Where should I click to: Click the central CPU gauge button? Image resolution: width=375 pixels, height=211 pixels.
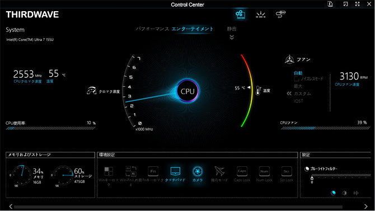tap(187, 91)
